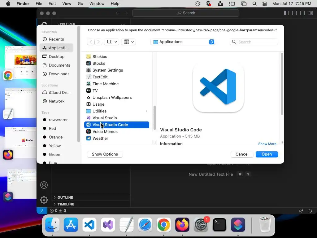Expand the TIMELINE section in VS Code
The height and width of the screenshot is (238, 317).
91,204
